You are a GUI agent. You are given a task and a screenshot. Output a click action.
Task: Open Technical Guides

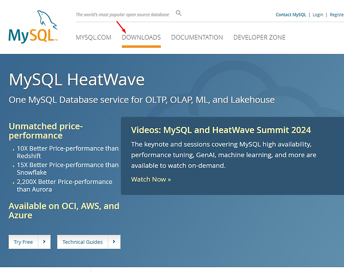tap(82, 242)
